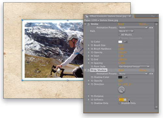Toggle the Drop Shadow effect fx switch
This screenshot has width=163, height=118.
pyautogui.click(x=89, y=70)
